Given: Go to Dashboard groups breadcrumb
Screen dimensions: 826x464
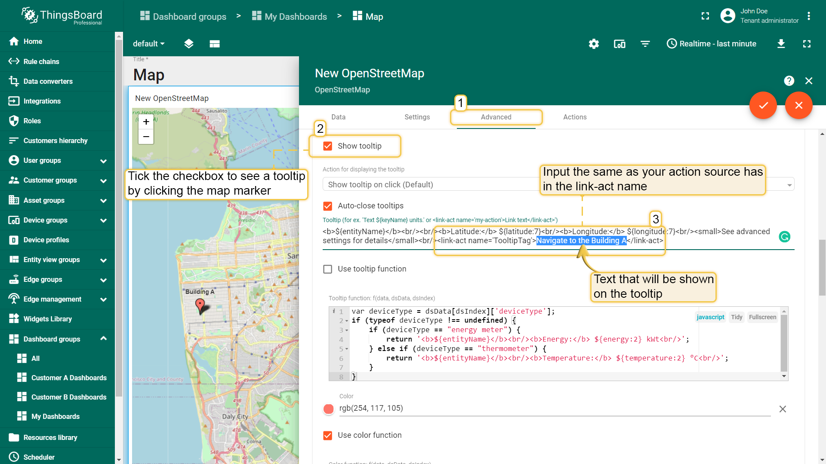Looking at the screenshot, I should pos(183,16).
